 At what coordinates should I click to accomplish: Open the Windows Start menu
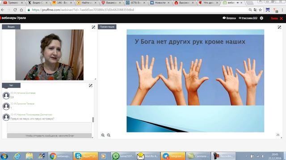pos(4,156)
